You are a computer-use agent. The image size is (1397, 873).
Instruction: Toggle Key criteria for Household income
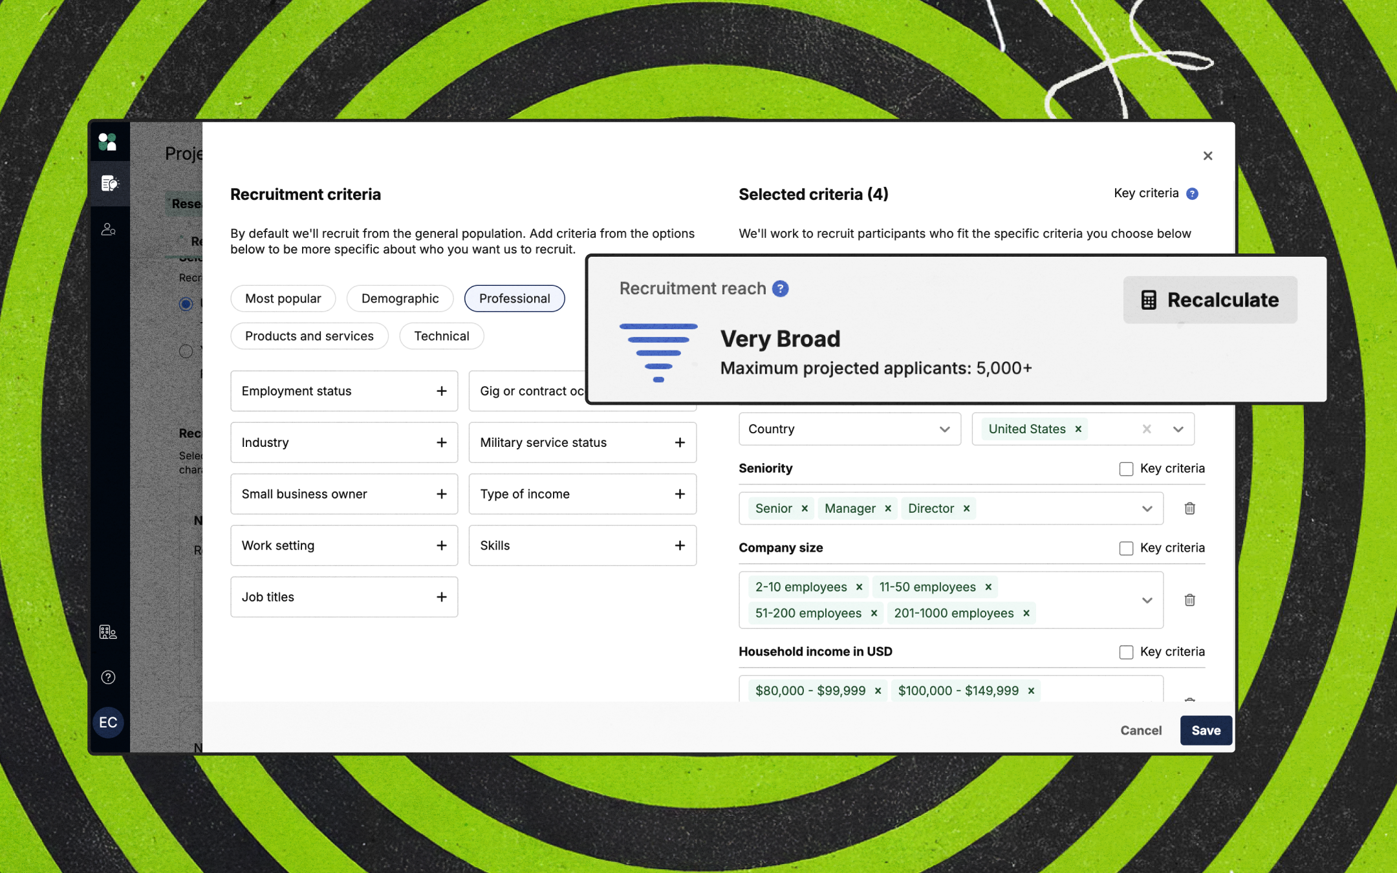tap(1126, 652)
